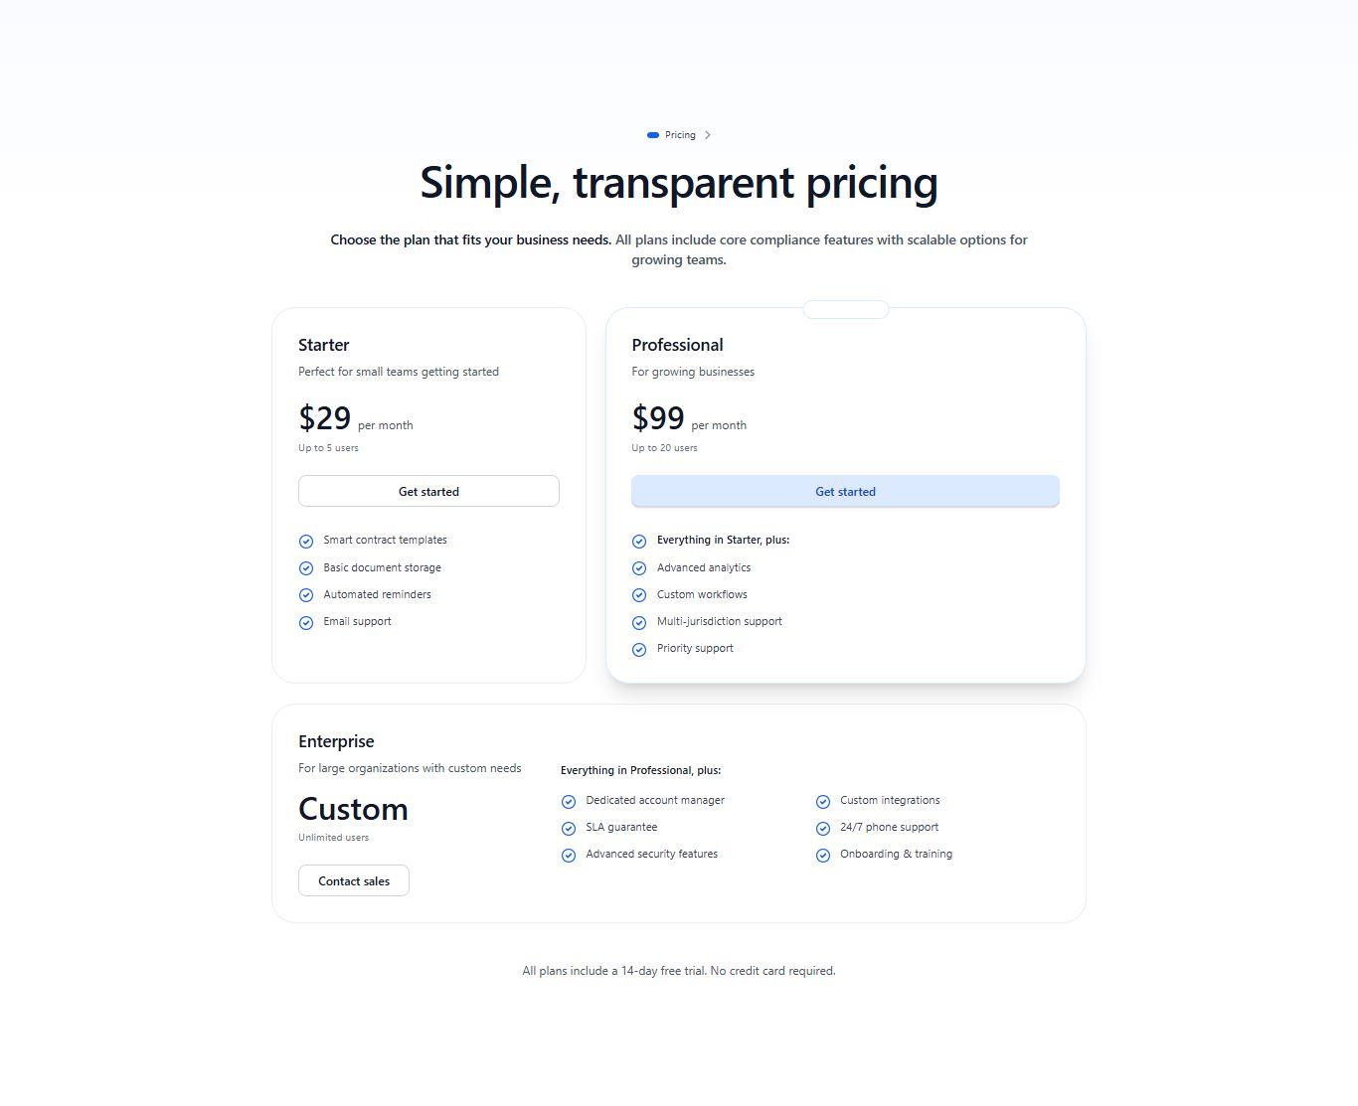Click the checkmark beside Onboarding & training
Image resolution: width=1358 pixels, height=1106 pixels.
pyautogui.click(x=823, y=855)
